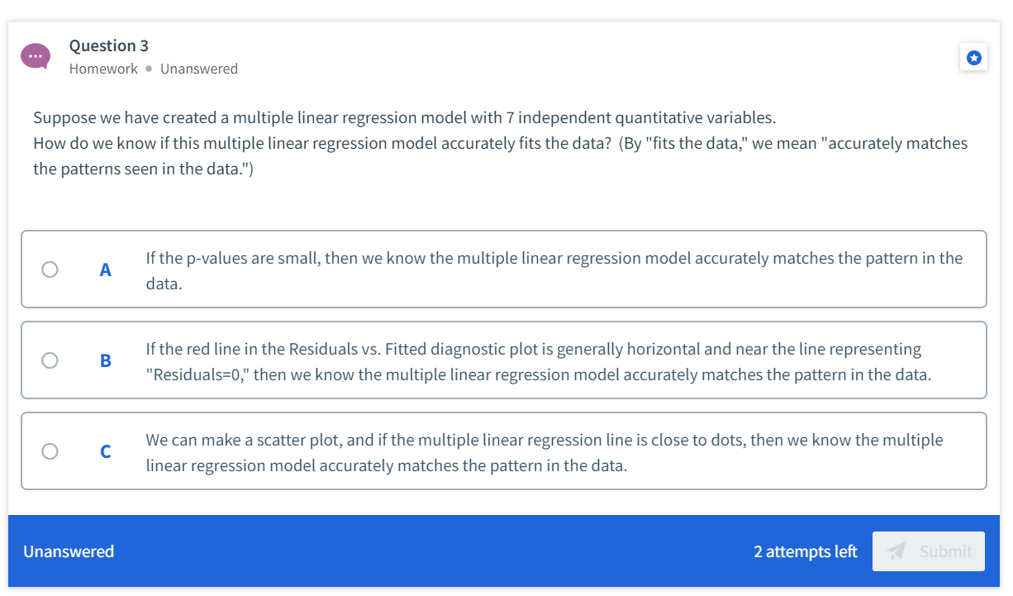
Task: Pick the scatter plot answer text
Action: [x=545, y=452]
